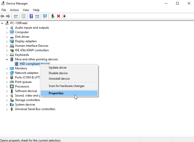Screen dimensions: 194x142
Task: Expand the Software devices chevron
Action: 7,91
